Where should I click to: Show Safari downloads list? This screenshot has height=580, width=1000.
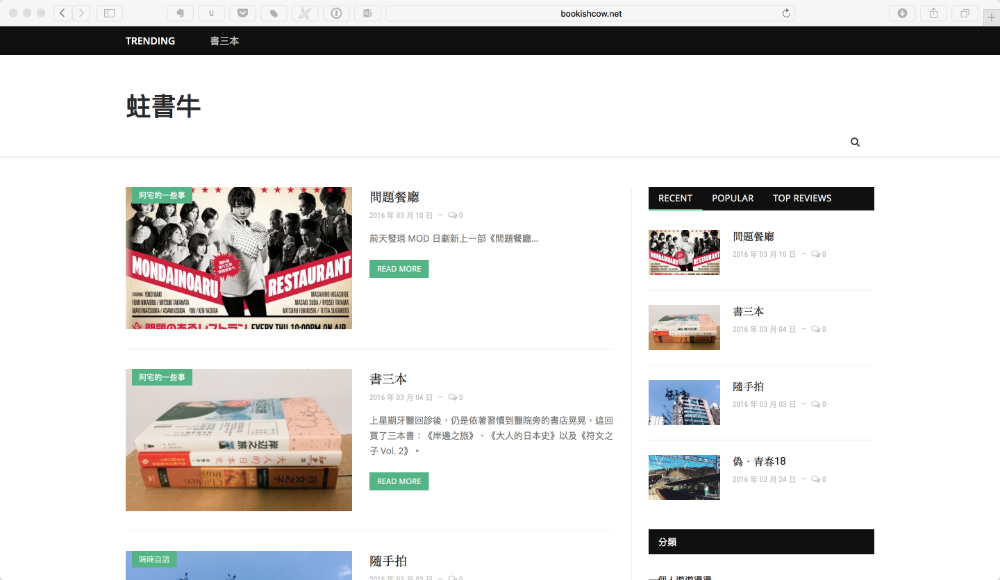click(902, 13)
